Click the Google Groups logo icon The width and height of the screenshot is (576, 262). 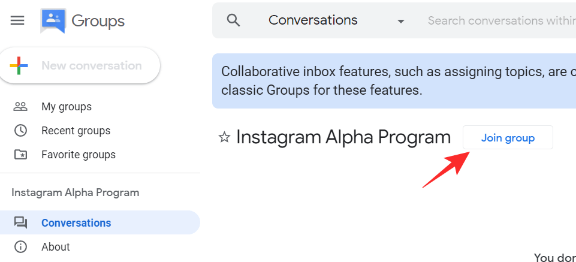click(x=53, y=21)
